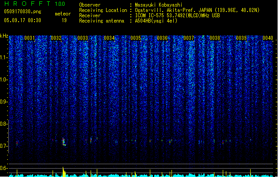This screenshot has height=177, width=278.
Task: Click the 0033 time marker
Action: 83,38
